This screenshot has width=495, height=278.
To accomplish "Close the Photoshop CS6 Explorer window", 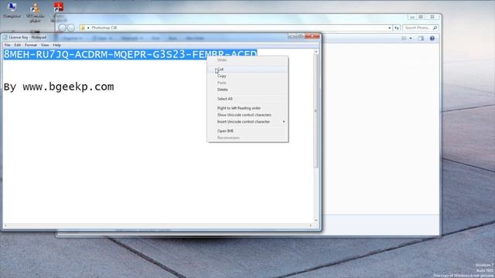I will [x=432, y=17].
